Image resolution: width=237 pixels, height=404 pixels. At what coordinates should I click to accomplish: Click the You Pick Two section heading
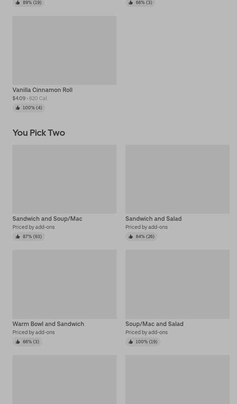pyautogui.click(x=39, y=132)
